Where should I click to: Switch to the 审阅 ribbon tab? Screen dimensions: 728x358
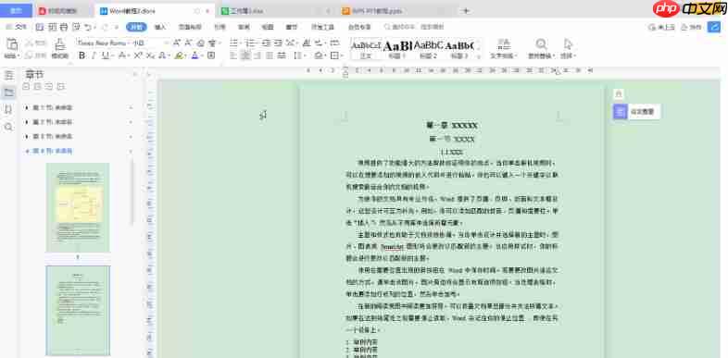(x=245, y=28)
